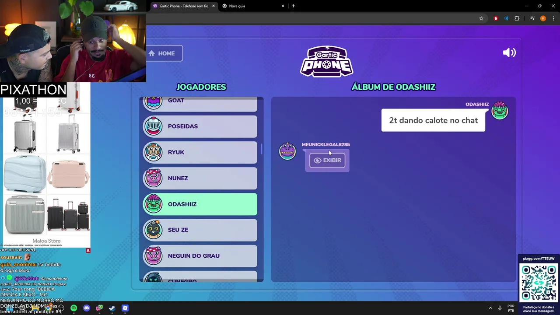Click EXIBIR to reveal the hidden drawing
Screen dimensions: 560x315
[327, 160]
